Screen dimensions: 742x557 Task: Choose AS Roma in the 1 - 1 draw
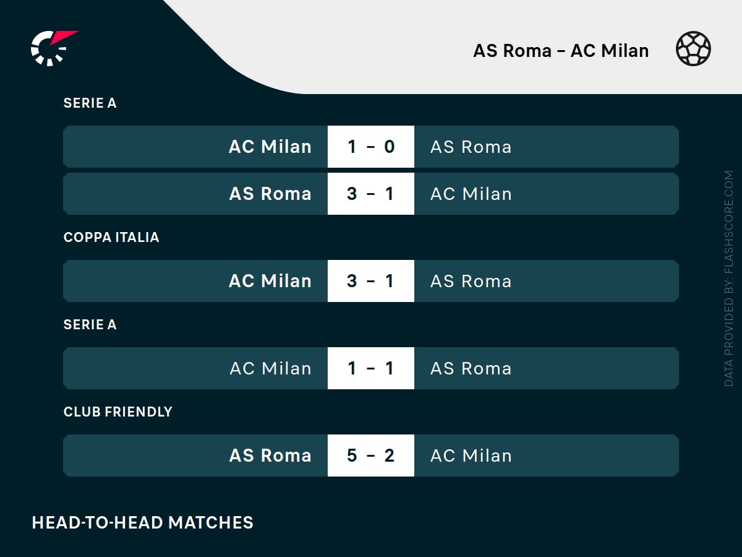click(x=471, y=368)
